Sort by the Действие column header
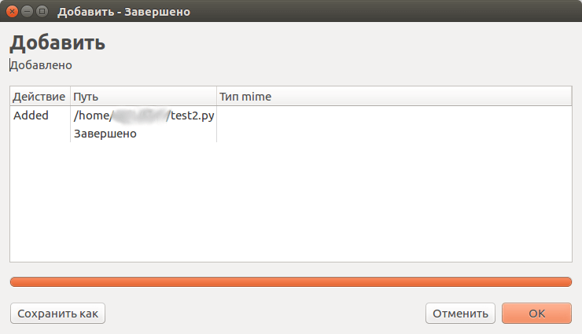Viewport: 582px width, 334px height. [40, 97]
